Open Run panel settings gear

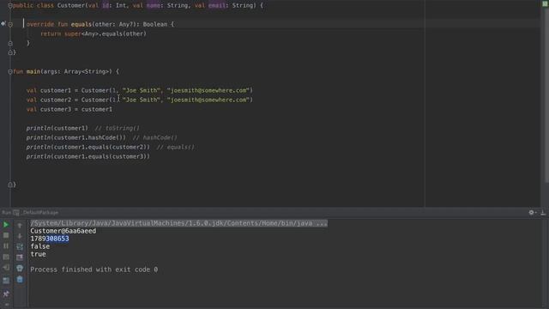click(532, 212)
